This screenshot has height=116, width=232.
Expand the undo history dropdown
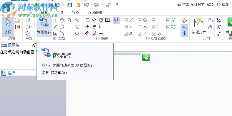point(92,5)
